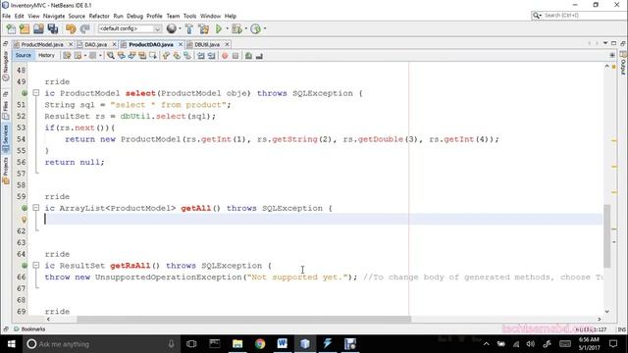Open the Navigator side panel
The height and width of the screenshot is (353, 628).
click(x=6, y=66)
